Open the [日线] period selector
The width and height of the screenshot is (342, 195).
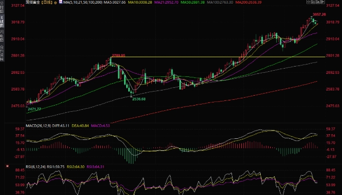(47, 3)
